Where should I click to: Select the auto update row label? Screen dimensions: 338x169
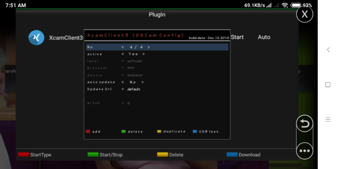[x=101, y=82]
